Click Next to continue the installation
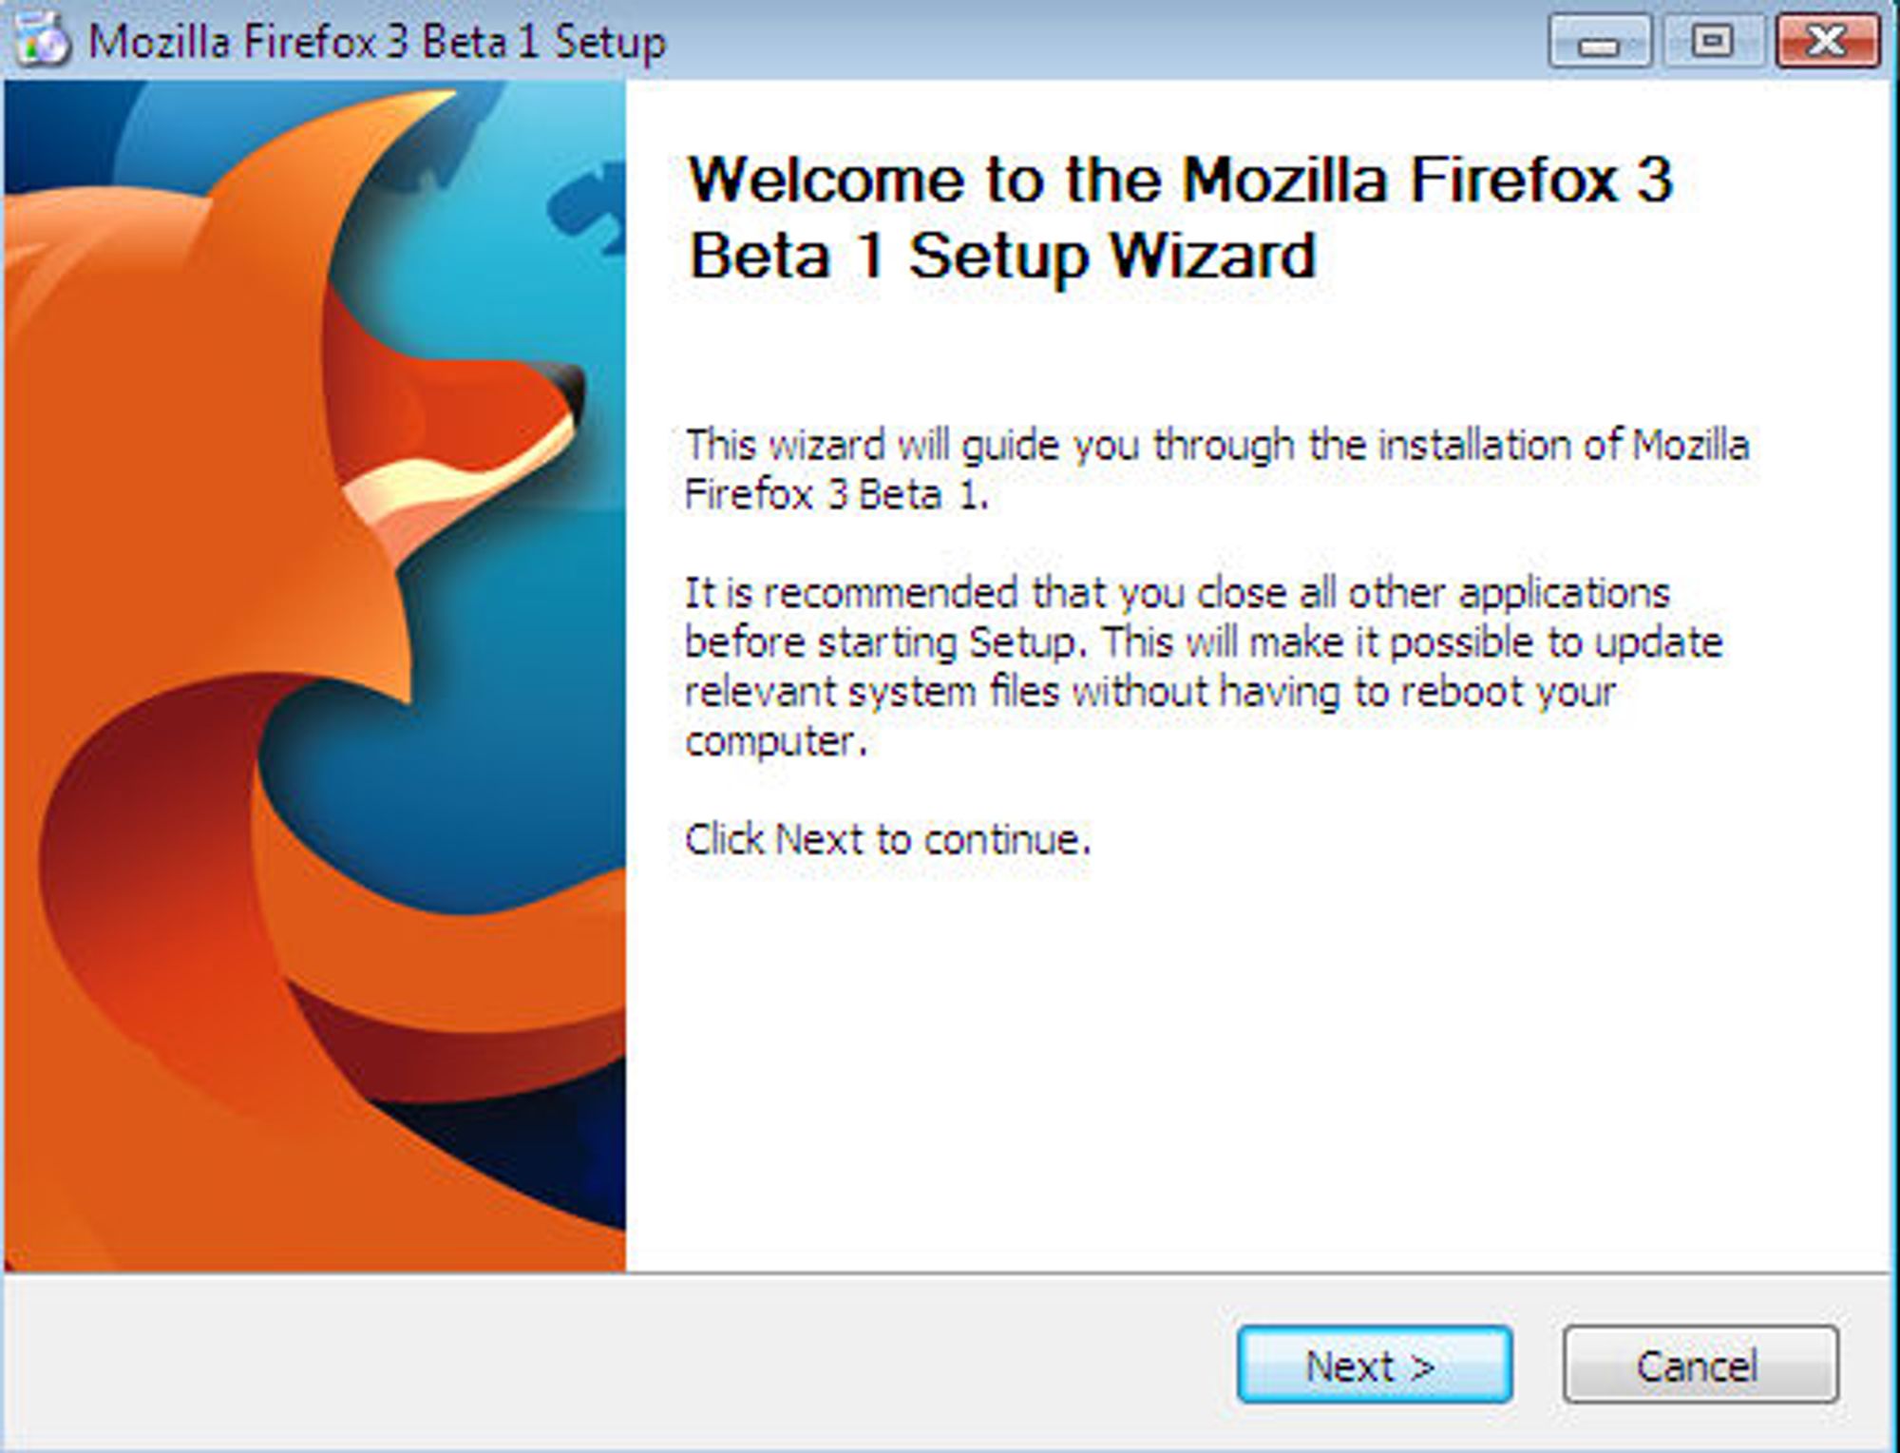1900x1453 pixels. tap(1375, 1365)
